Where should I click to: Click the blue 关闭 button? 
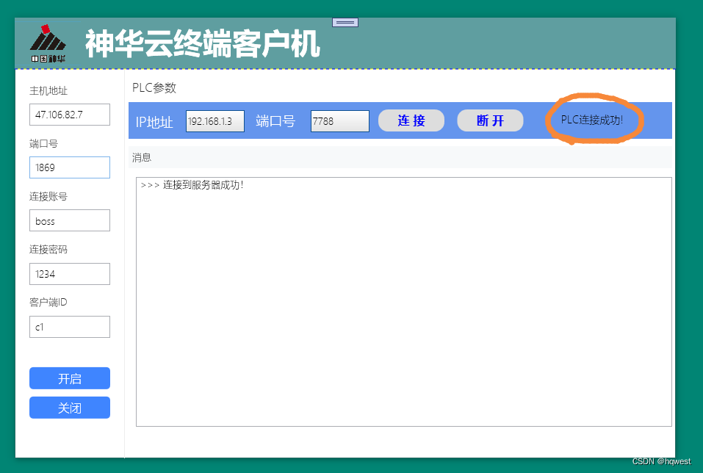click(70, 408)
